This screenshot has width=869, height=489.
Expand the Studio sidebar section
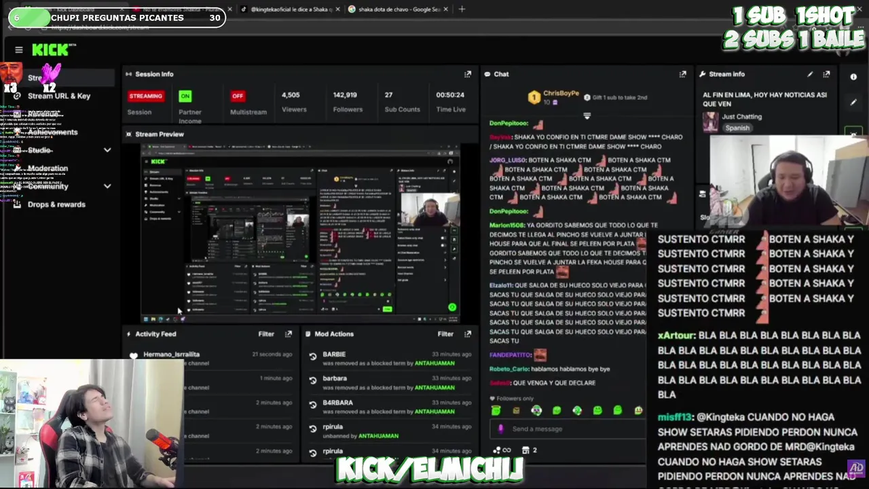point(107,150)
